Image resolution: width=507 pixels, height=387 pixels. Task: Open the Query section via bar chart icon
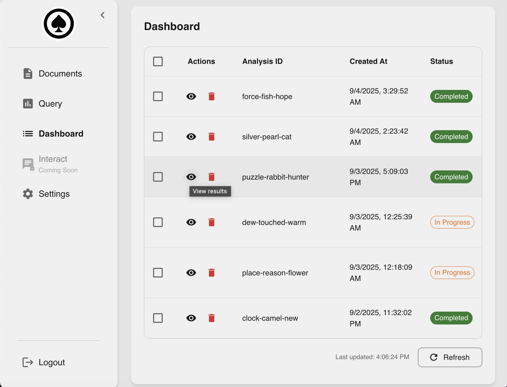tap(28, 104)
